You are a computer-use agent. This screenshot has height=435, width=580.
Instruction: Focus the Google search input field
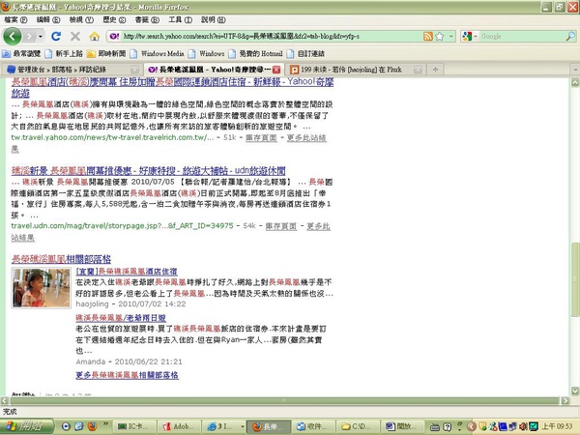pyautogui.click(x=522, y=37)
